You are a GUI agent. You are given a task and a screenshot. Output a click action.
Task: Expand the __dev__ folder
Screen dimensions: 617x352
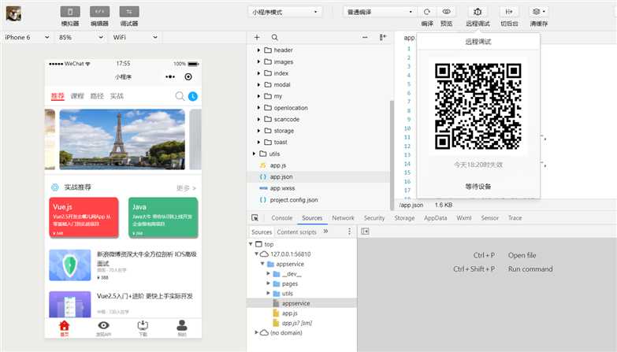[269, 274]
